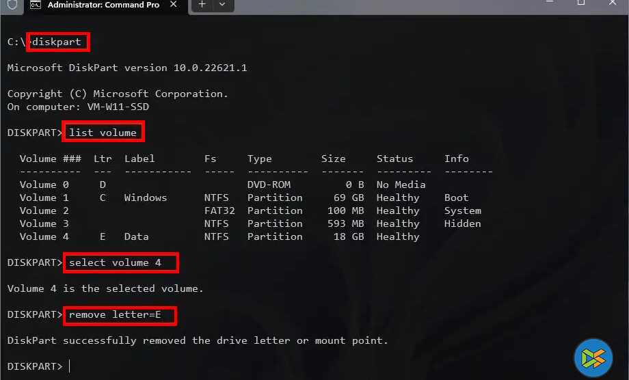Expand the new tab profile dropdown
The width and height of the screenshot is (629, 380).
tap(222, 4)
